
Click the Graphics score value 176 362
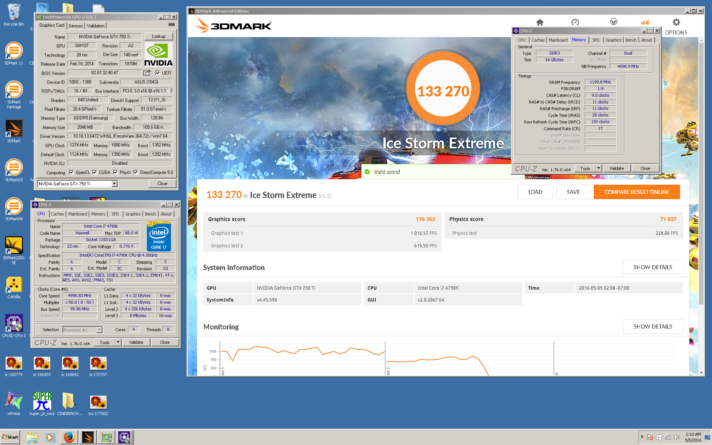(425, 219)
